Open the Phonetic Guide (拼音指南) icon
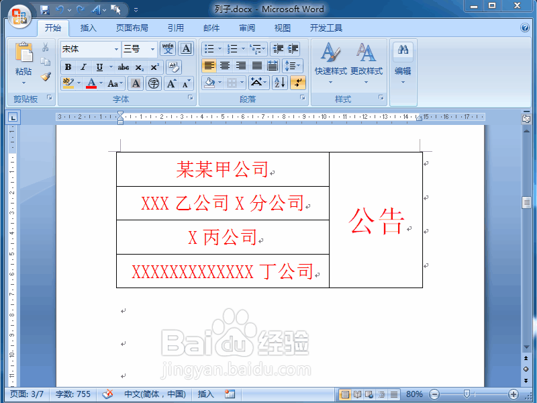Image resolution: width=537 pixels, height=403 pixels. (x=168, y=48)
